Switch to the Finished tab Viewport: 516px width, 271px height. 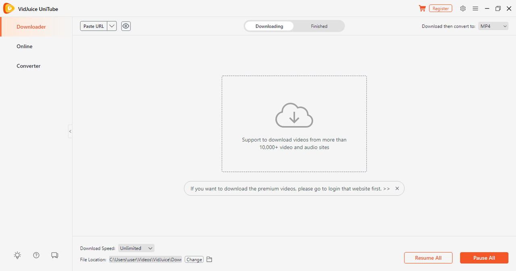(x=319, y=26)
